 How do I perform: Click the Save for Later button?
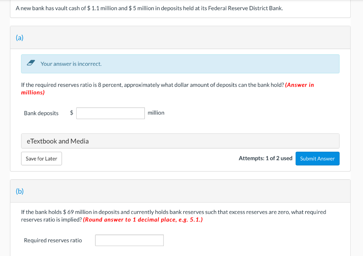pos(41,158)
